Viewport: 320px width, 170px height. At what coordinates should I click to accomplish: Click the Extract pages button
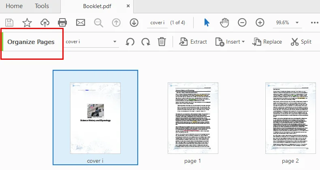[193, 42]
